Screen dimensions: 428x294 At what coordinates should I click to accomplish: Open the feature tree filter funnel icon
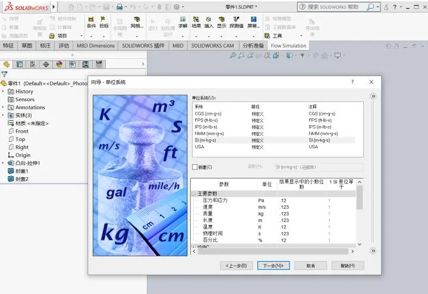point(4,74)
